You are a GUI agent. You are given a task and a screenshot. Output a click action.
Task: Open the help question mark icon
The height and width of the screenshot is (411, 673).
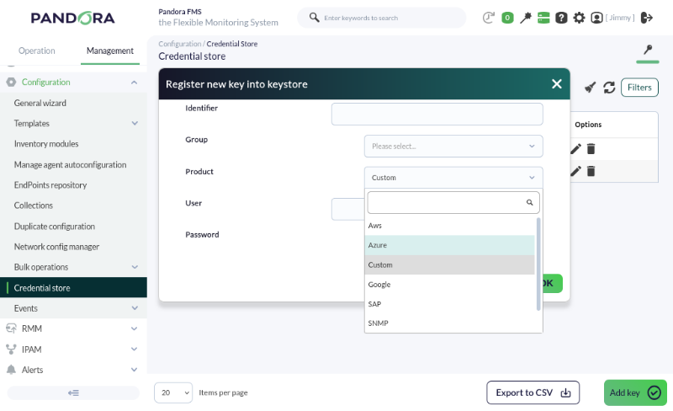561,18
